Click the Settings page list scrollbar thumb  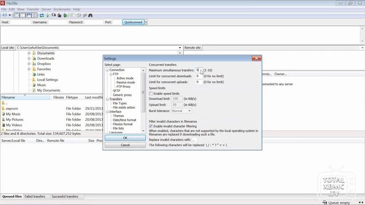pos(143,92)
